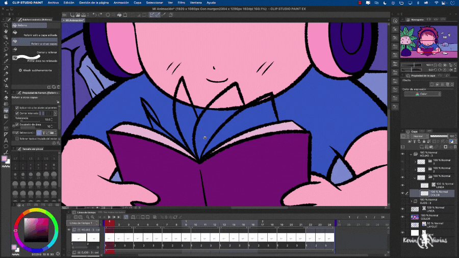The image size is (459, 258).
Task: Click 'Añadir subherramienta' button
Action: point(35,70)
